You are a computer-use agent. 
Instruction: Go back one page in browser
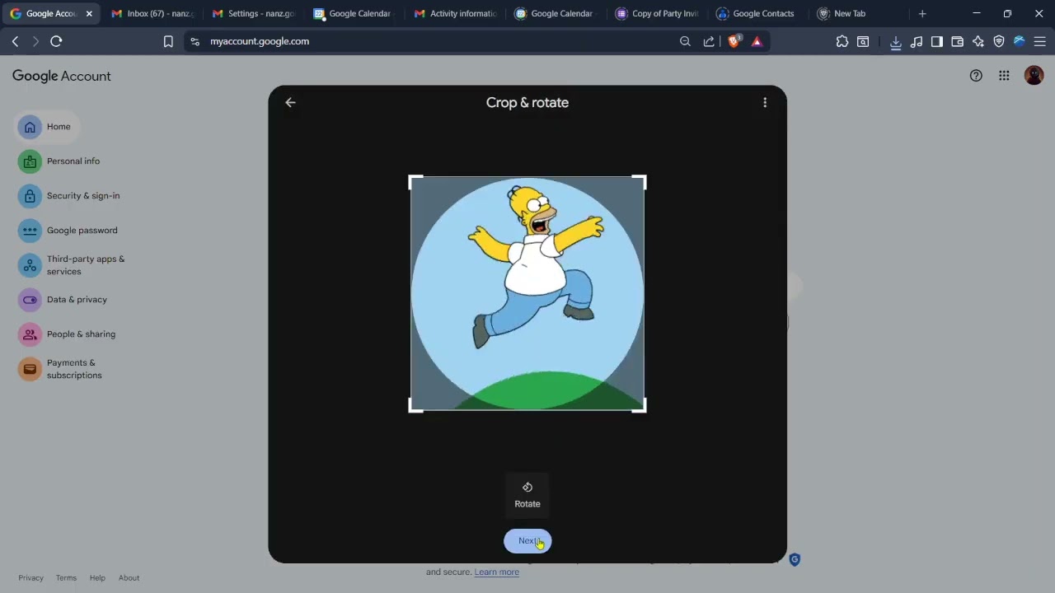pyautogui.click(x=15, y=41)
